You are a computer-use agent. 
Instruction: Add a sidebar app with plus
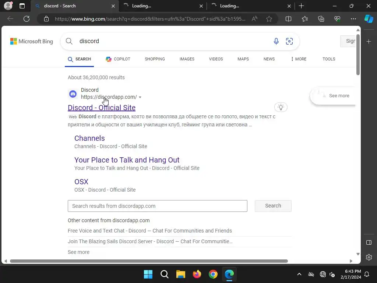tap(369, 42)
